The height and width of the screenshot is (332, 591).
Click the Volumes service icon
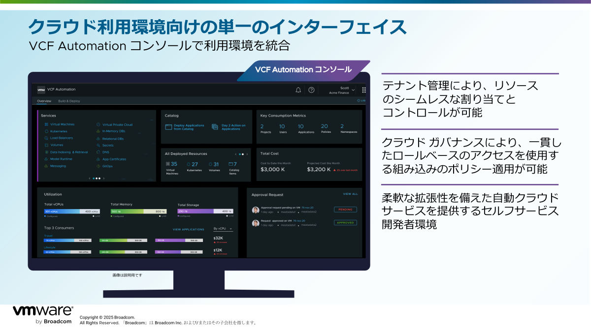pyautogui.click(x=46, y=145)
